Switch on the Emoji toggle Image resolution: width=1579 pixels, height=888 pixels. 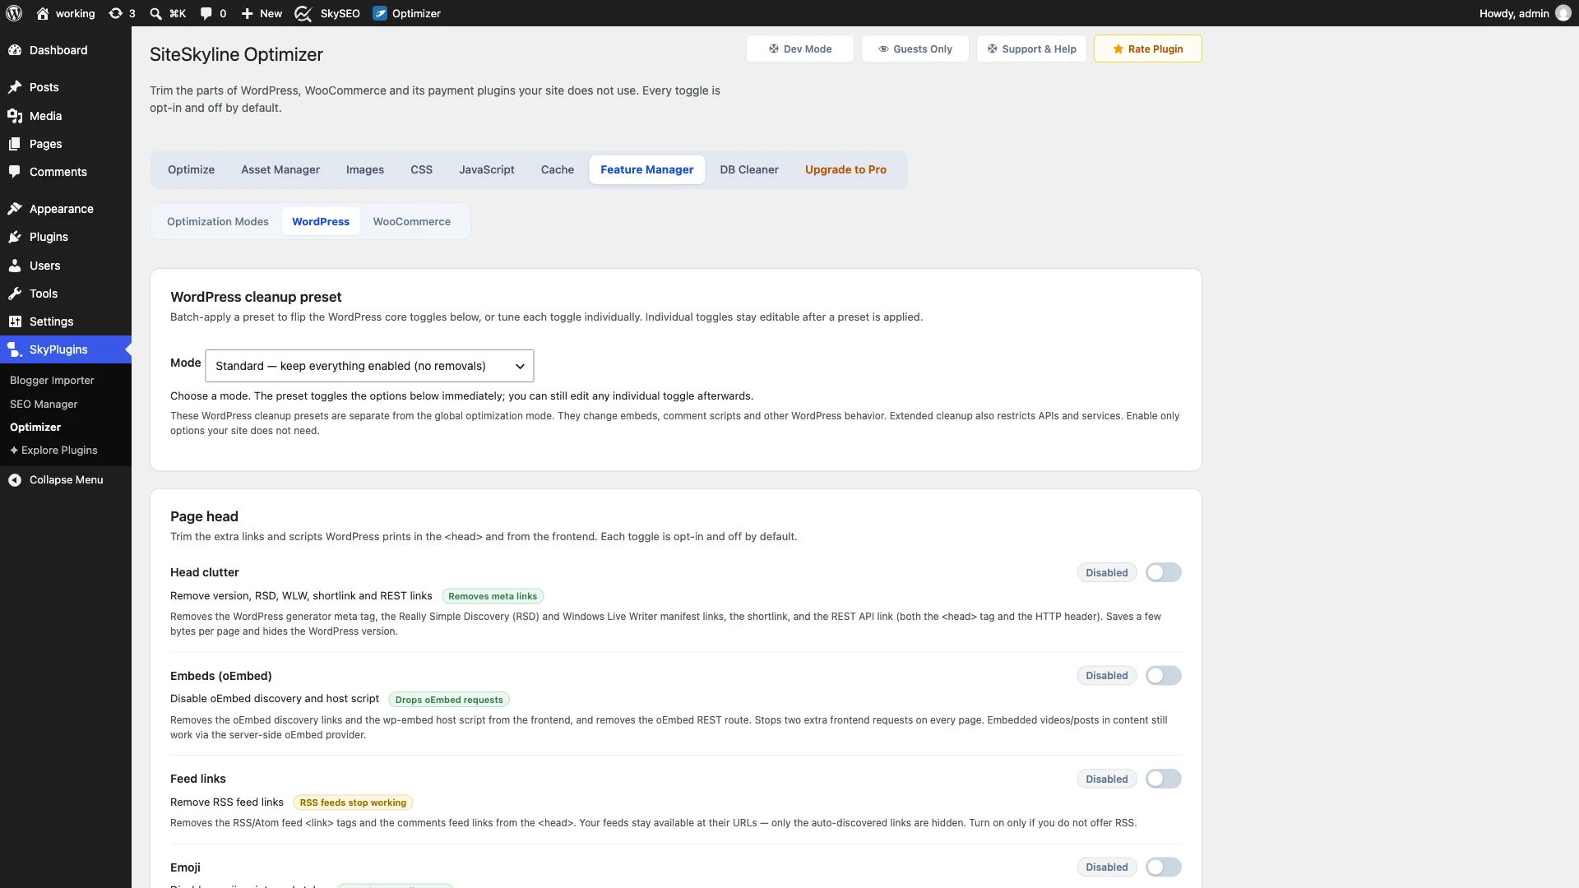tap(1163, 867)
